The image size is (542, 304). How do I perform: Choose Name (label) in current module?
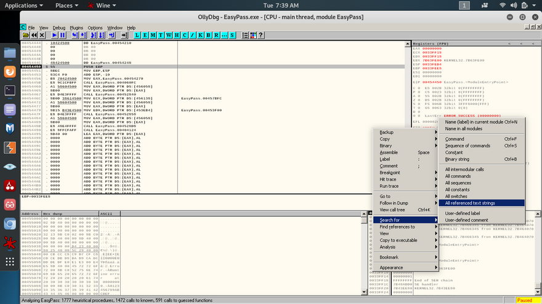coord(482,122)
